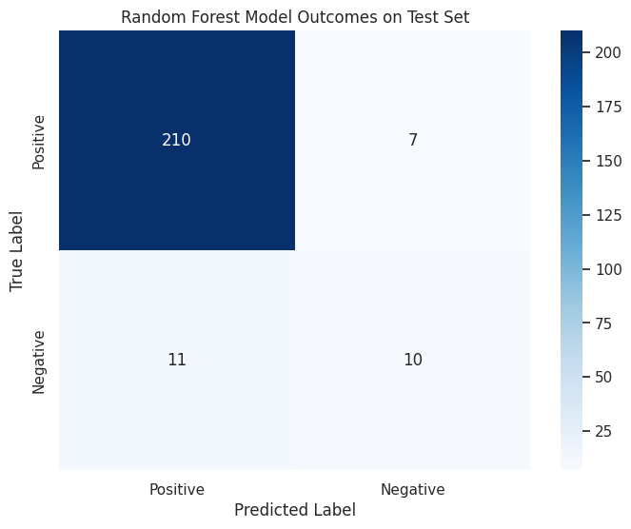Click the 'Predicted Label' x-axis title

pyautogui.click(x=294, y=510)
